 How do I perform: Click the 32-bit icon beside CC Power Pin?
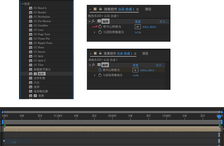pyautogui.click(x=31, y=39)
